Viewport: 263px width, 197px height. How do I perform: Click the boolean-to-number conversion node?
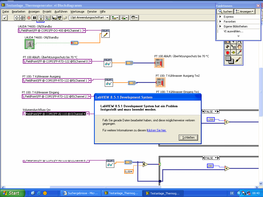click(74, 43)
